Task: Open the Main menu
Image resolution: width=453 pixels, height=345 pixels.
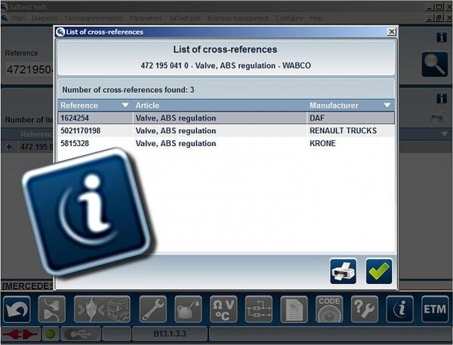Action: click(18, 18)
